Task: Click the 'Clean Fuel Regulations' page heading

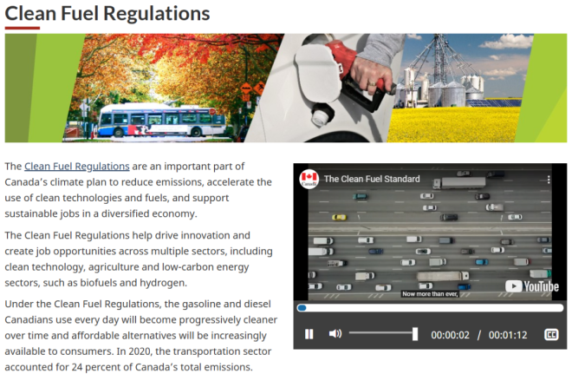Action: 107,14
